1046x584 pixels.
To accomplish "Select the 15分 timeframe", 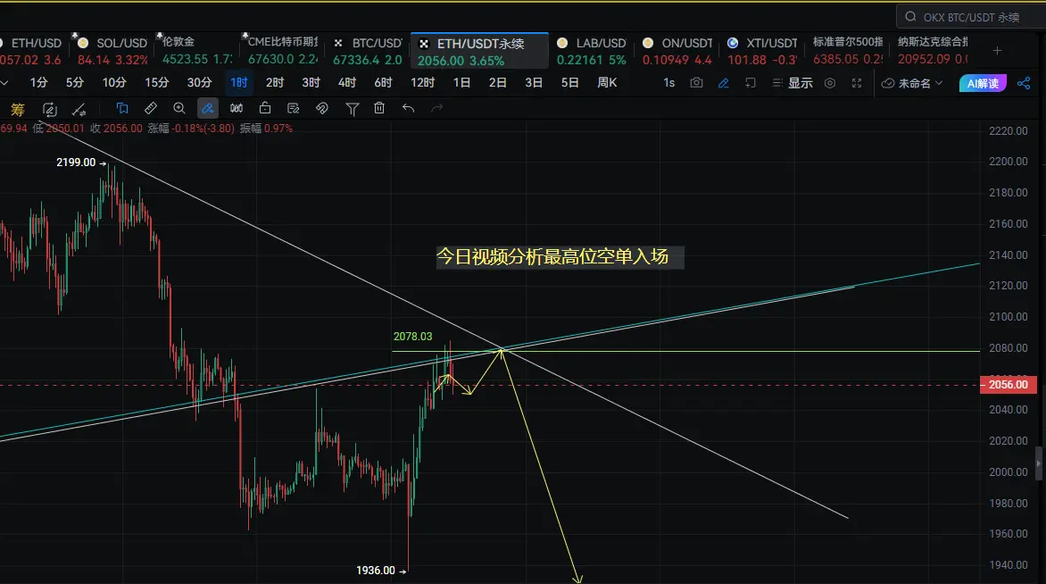I will [x=157, y=83].
